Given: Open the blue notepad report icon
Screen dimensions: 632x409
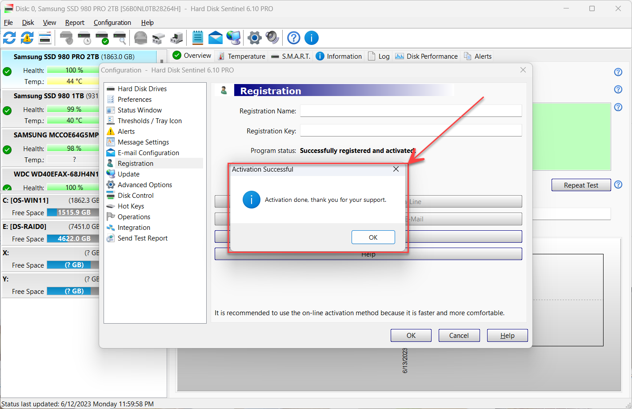Looking at the screenshot, I should point(198,38).
